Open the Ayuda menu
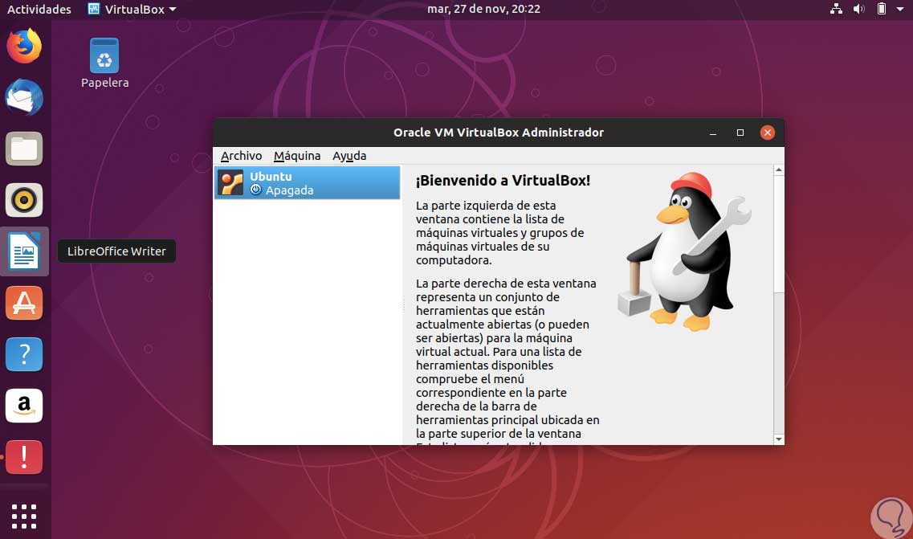 (349, 156)
